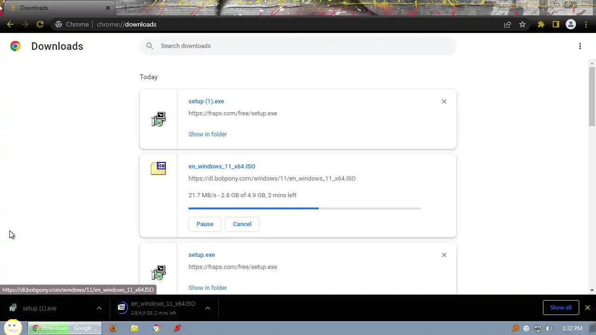Open the volume control in system tray
Viewport: 596px width, 335px height.
point(549,328)
